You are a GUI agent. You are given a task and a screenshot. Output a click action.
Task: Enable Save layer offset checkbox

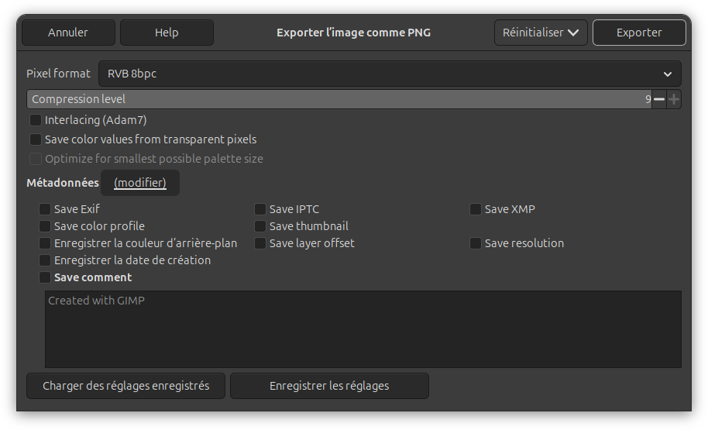click(260, 243)
